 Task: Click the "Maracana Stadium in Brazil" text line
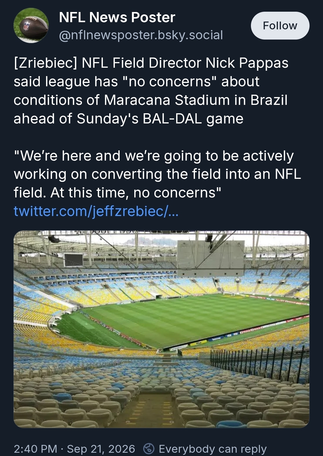point(196,100)
